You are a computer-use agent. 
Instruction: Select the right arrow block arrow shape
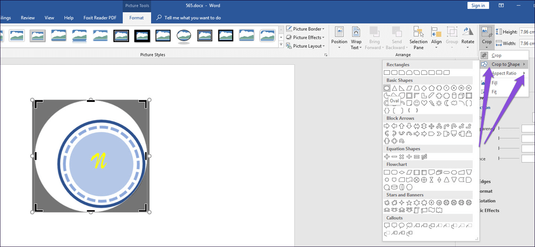[387, 126]
